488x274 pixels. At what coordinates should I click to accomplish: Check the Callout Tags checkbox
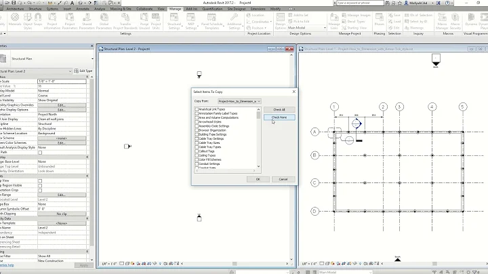tap(197, 151)
